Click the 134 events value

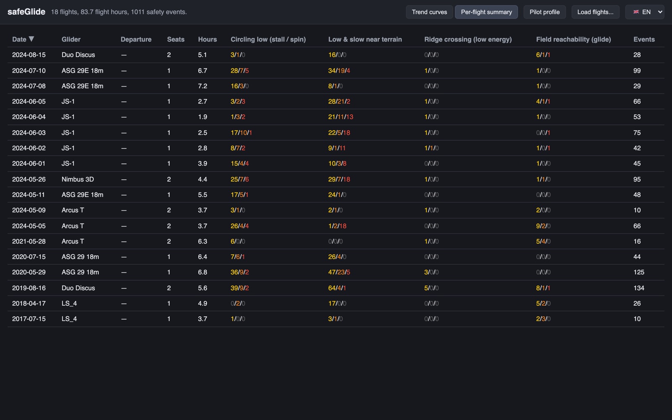(639, 288)
